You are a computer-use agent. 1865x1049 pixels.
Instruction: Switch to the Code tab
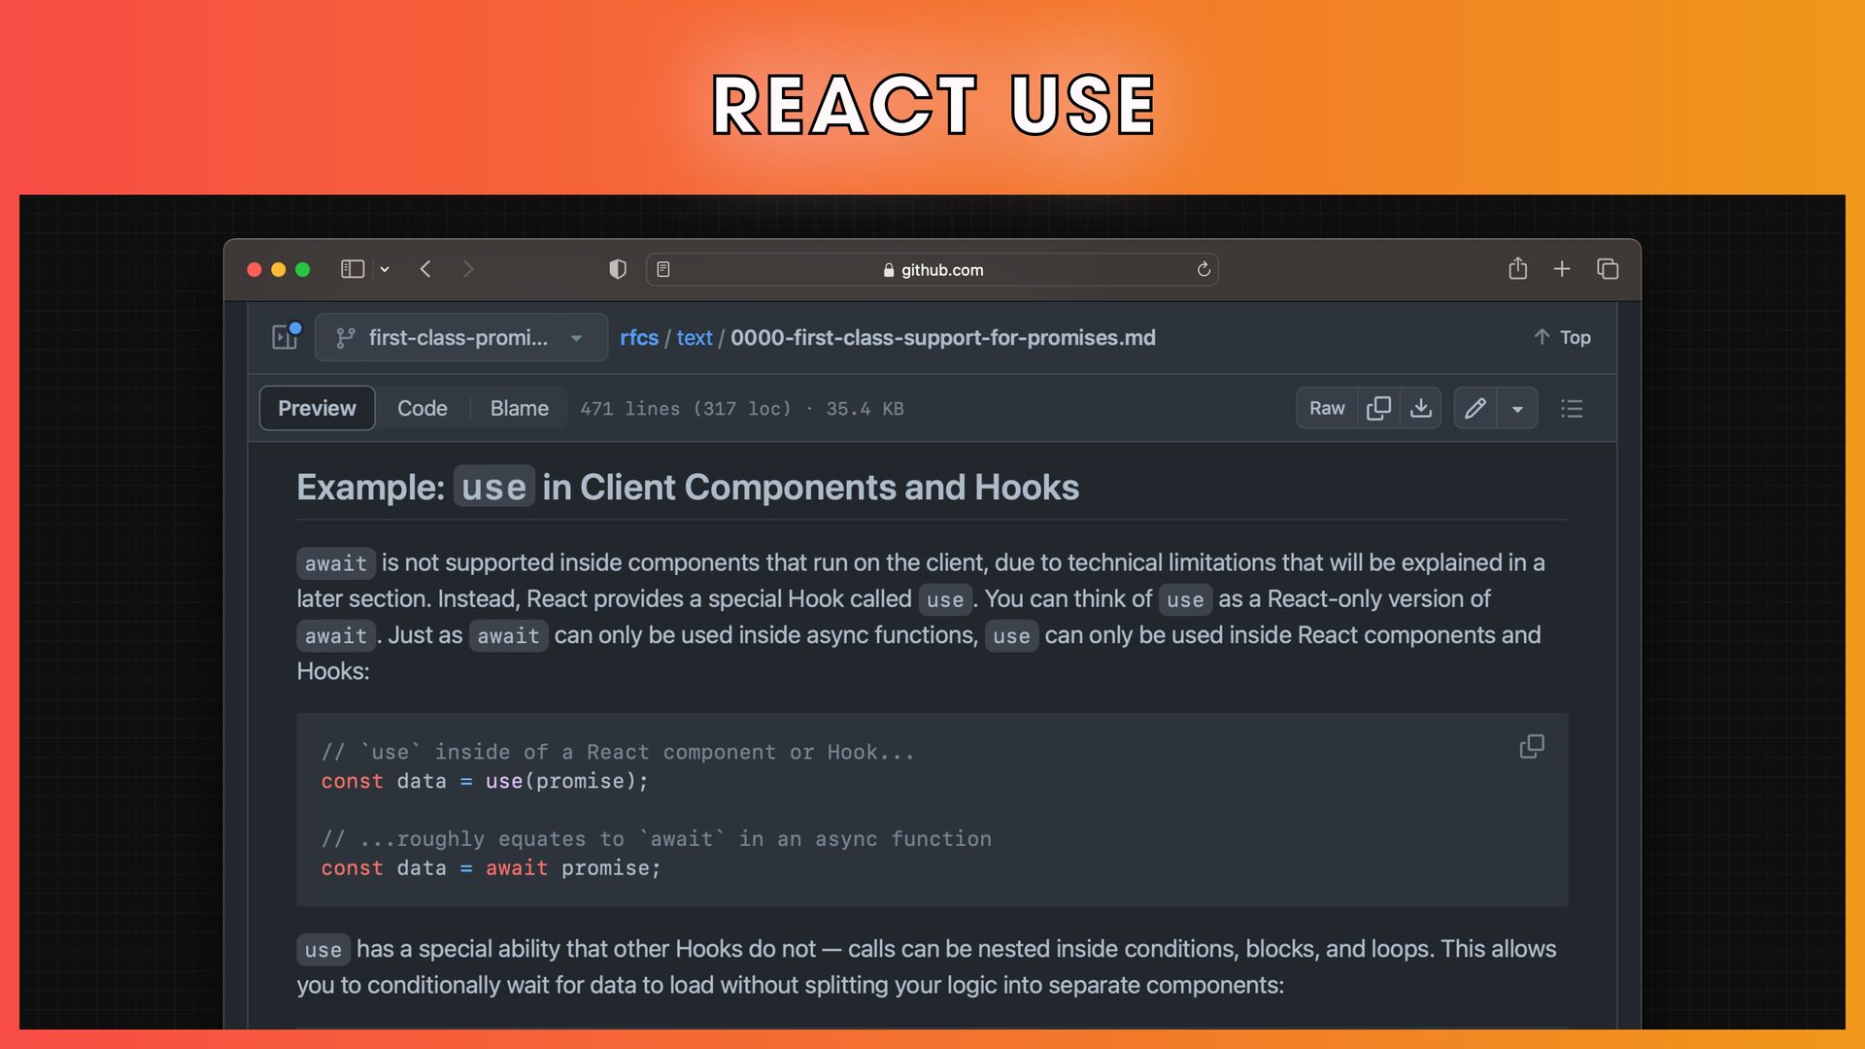click(422, 408)
